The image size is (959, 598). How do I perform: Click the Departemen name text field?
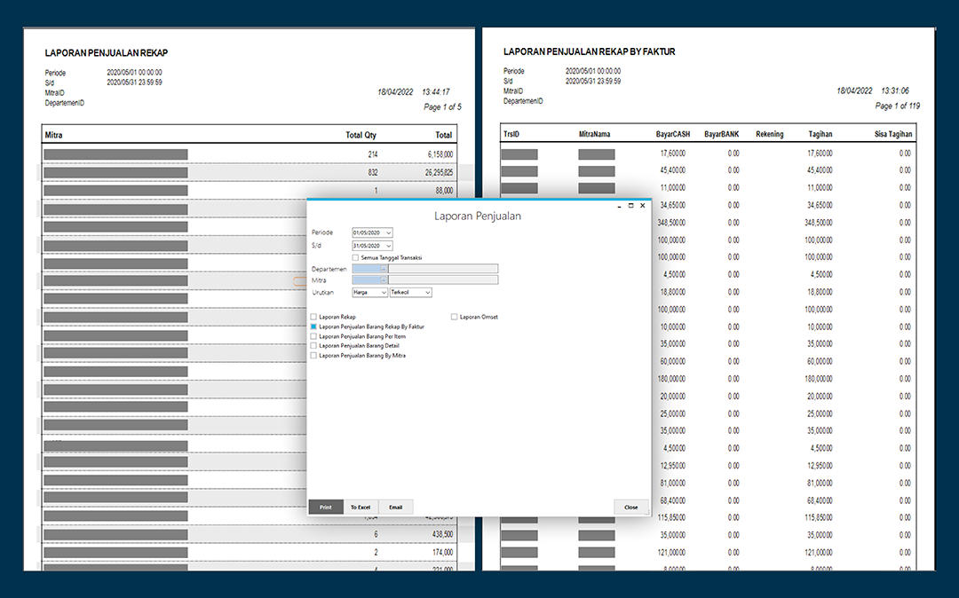coord(443,269)
